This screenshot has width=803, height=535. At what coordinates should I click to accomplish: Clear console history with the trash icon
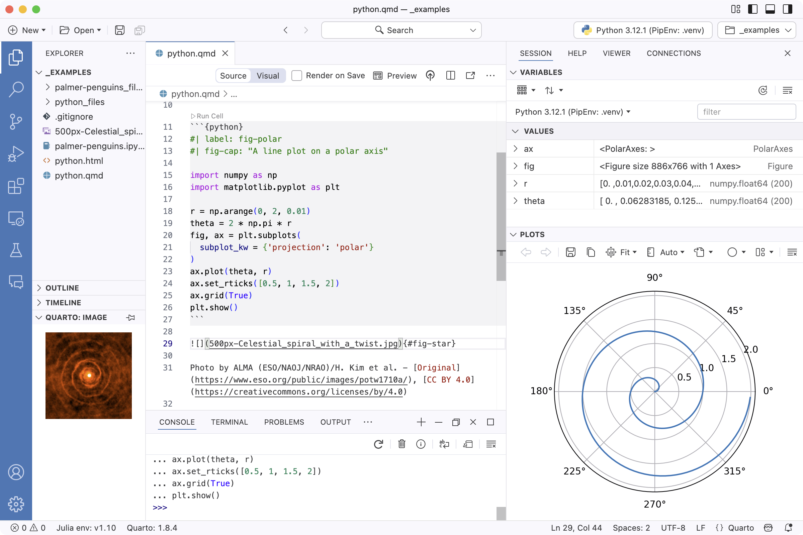click(x=401, y=444)
